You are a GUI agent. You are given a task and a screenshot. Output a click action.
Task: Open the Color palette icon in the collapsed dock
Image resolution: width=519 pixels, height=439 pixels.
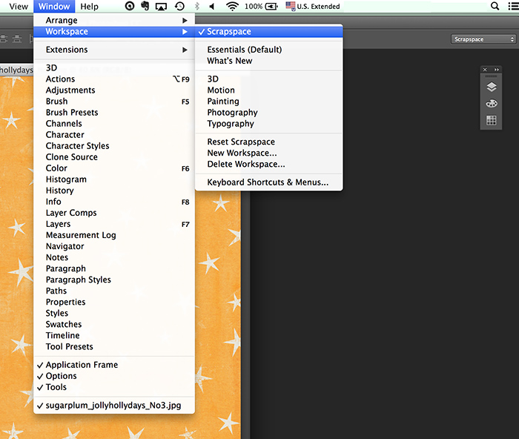tap(492, 104)
